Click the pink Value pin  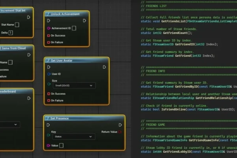point(48,146)
